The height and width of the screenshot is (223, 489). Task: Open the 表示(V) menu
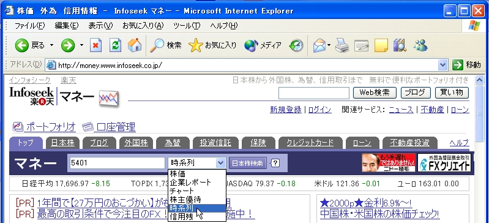pos(100,26)
